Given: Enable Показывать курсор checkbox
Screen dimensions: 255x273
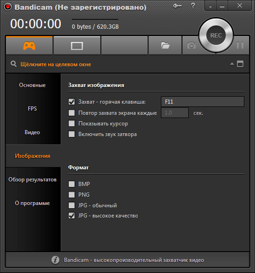Looking at the screenshot, I should (71, 124).
